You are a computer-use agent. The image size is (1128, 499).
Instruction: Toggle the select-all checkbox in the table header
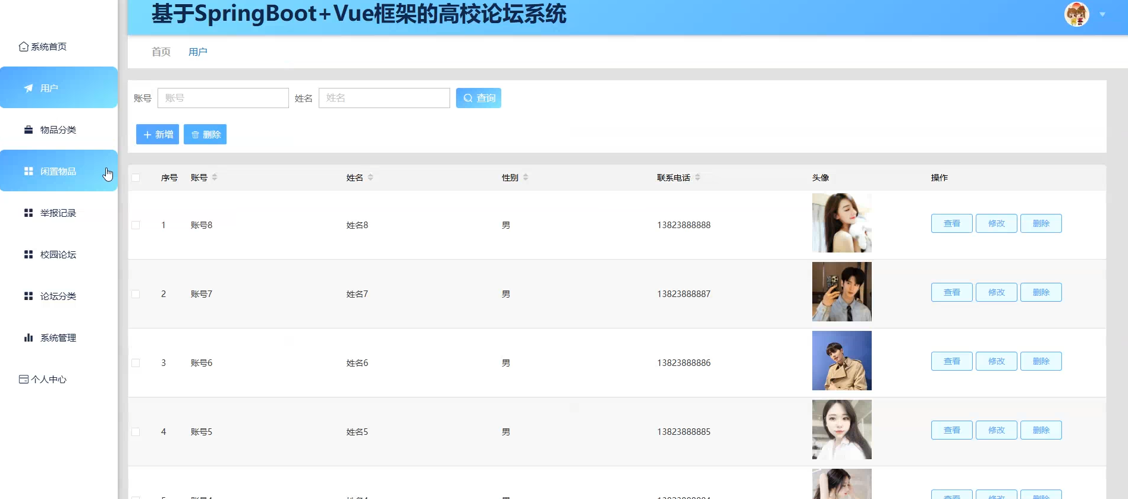(136, 178)
